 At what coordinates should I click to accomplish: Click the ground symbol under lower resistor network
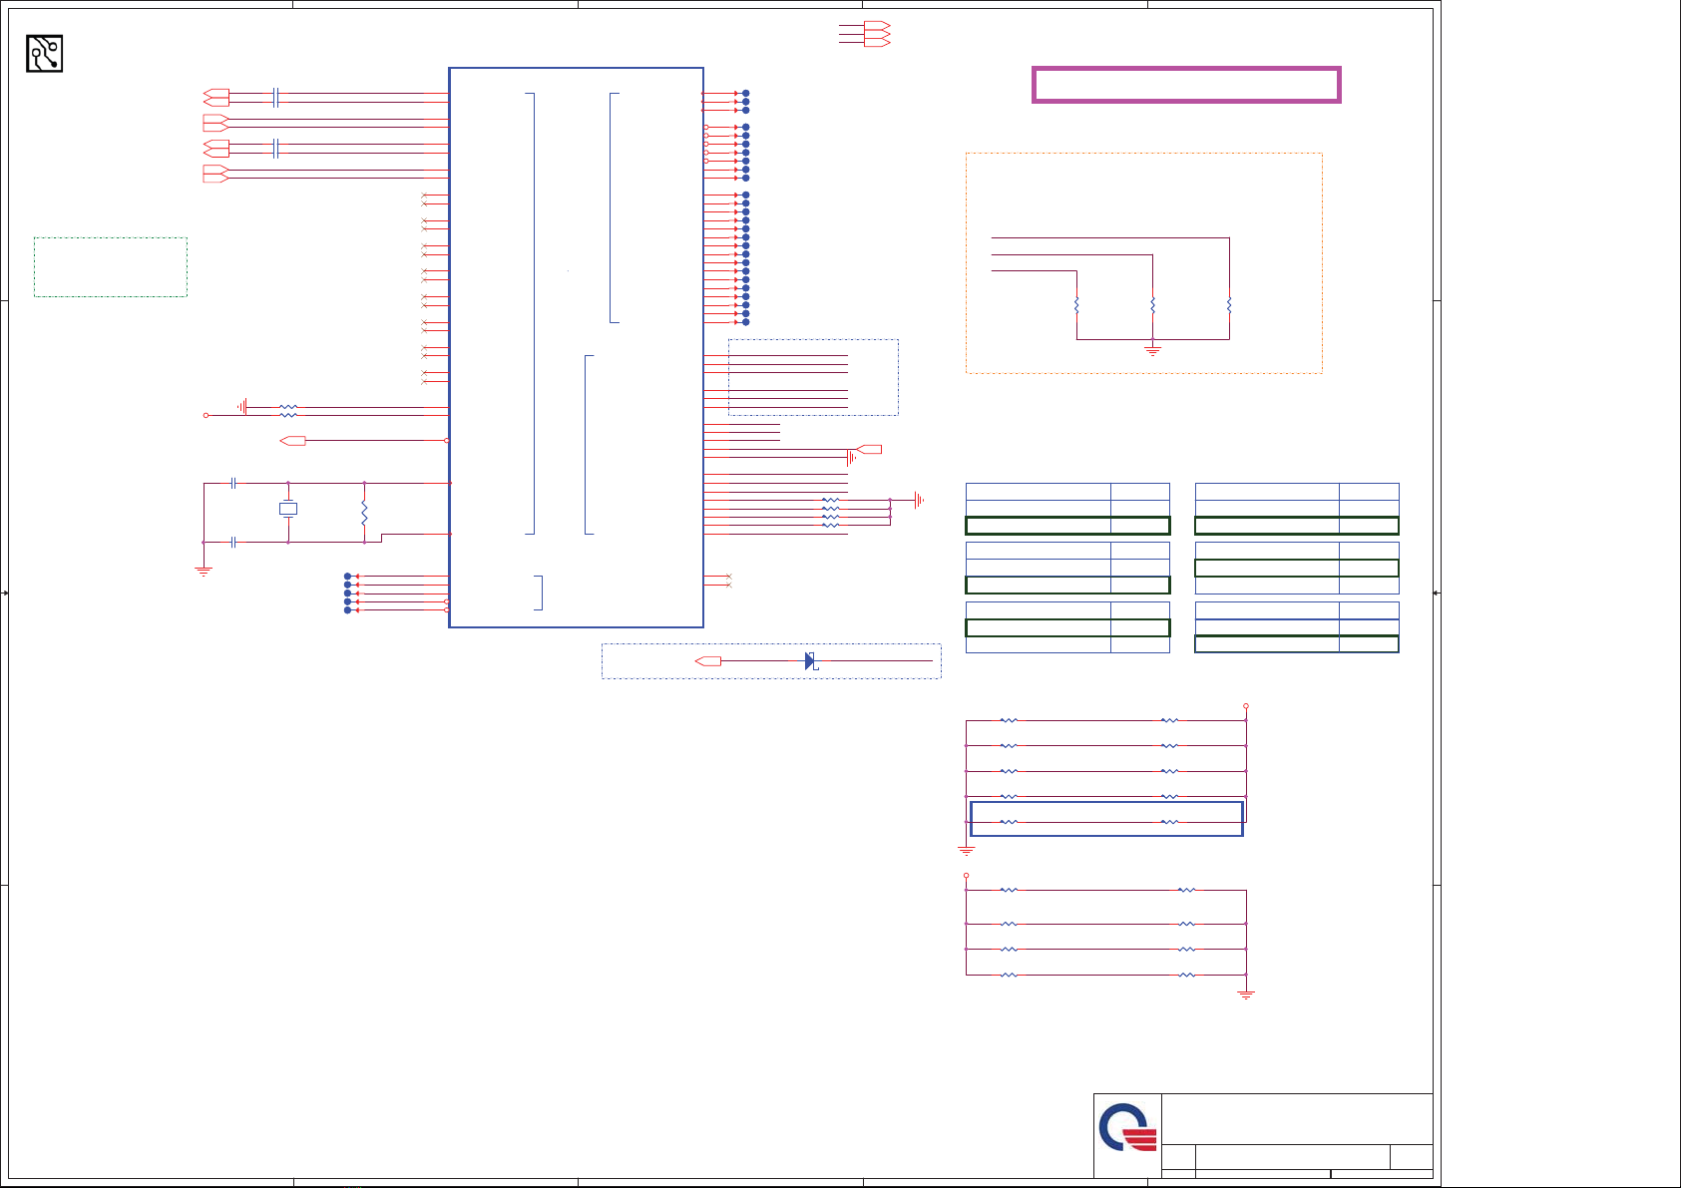[x=1245, y=993]
